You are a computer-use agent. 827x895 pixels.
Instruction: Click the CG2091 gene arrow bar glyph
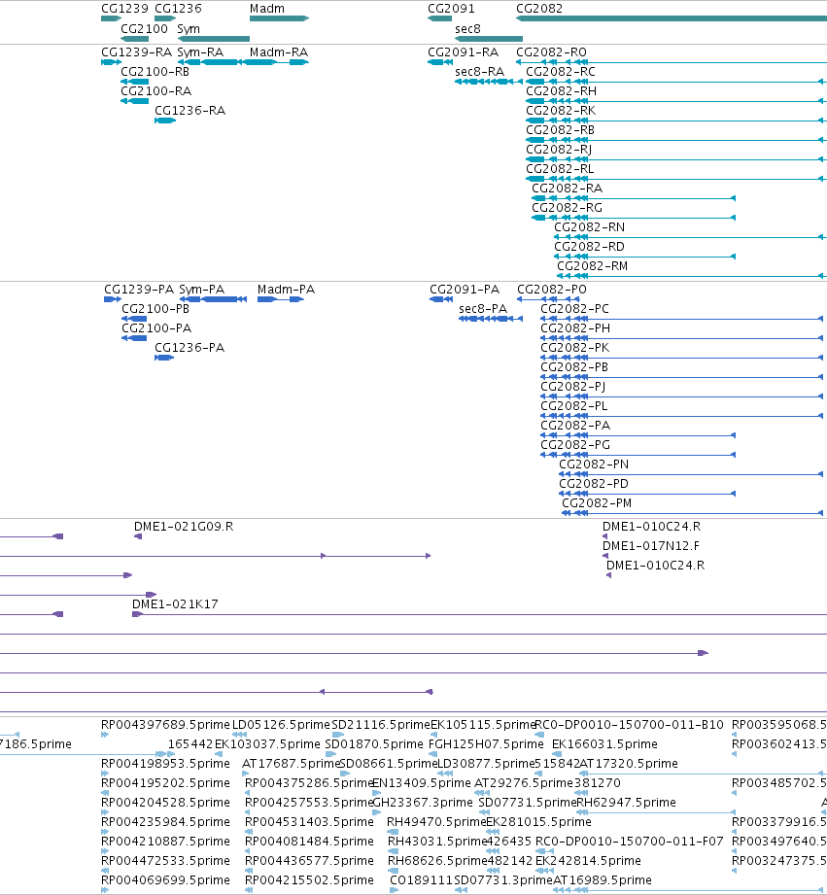[439, 18]
